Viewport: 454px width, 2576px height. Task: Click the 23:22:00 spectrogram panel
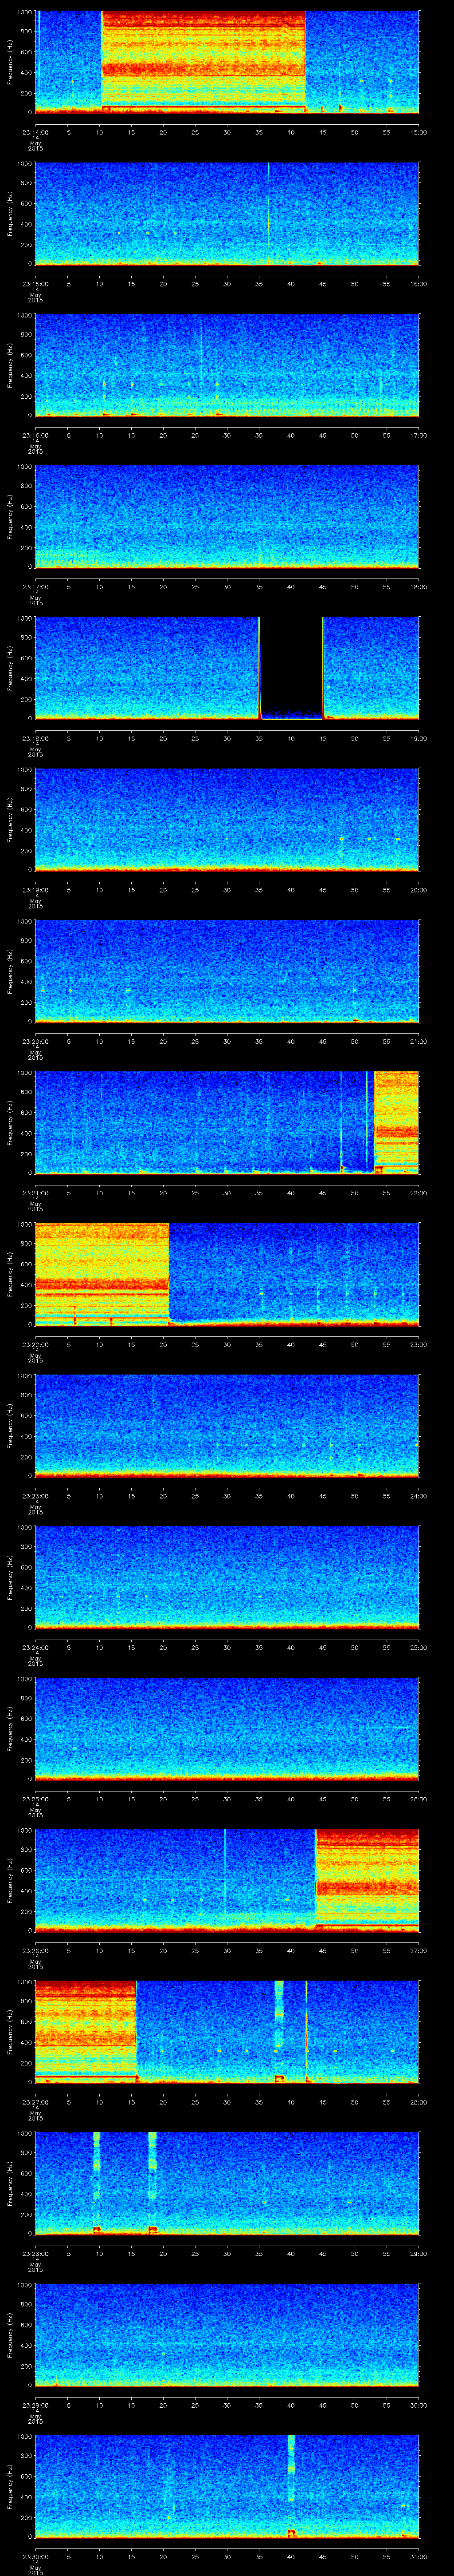click(x=227, y=1274)
